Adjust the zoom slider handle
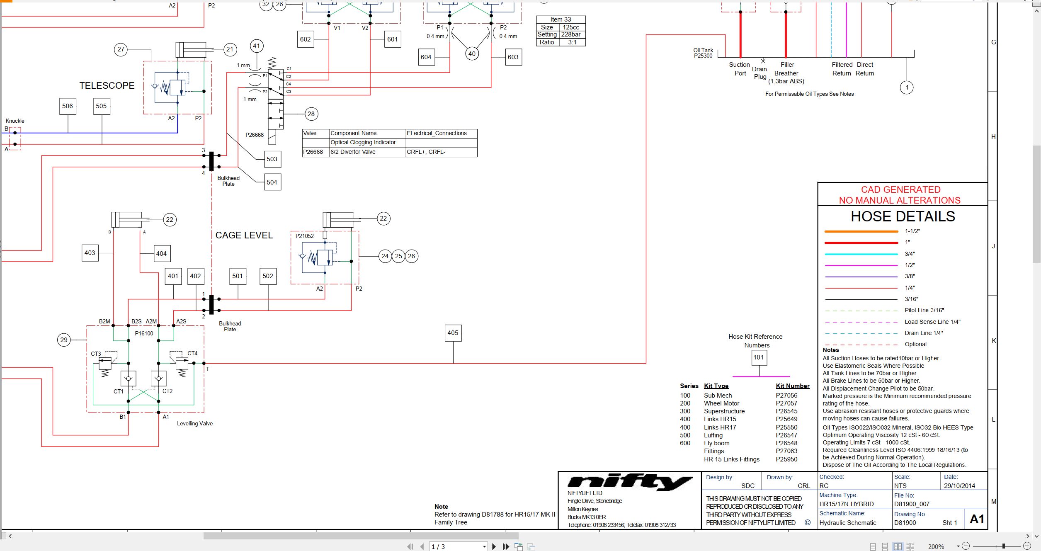This screenshot has width=1041, height=551. [1003, 546]
